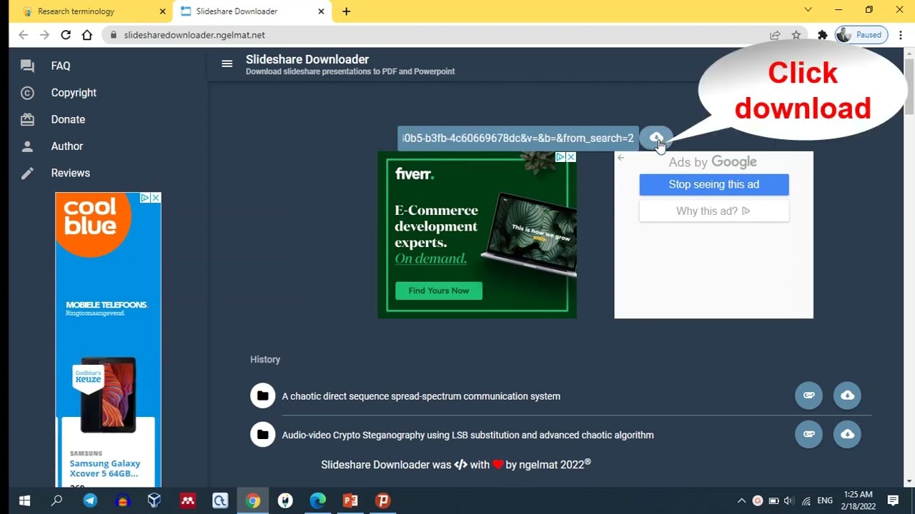Image resolution: width=915 pixels, height=514 pixels.
Task: Select Donate in the sidebar
Action: tap(68, 119)
